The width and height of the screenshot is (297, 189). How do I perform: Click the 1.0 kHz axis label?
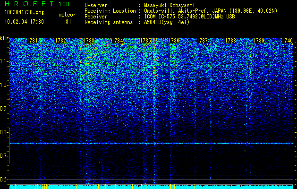(4, 85)
